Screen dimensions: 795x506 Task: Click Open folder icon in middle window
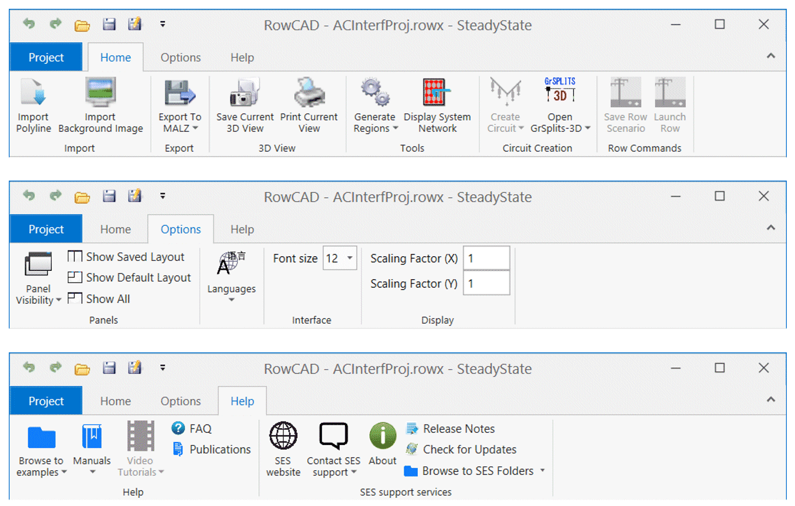[x=82, y=196]
